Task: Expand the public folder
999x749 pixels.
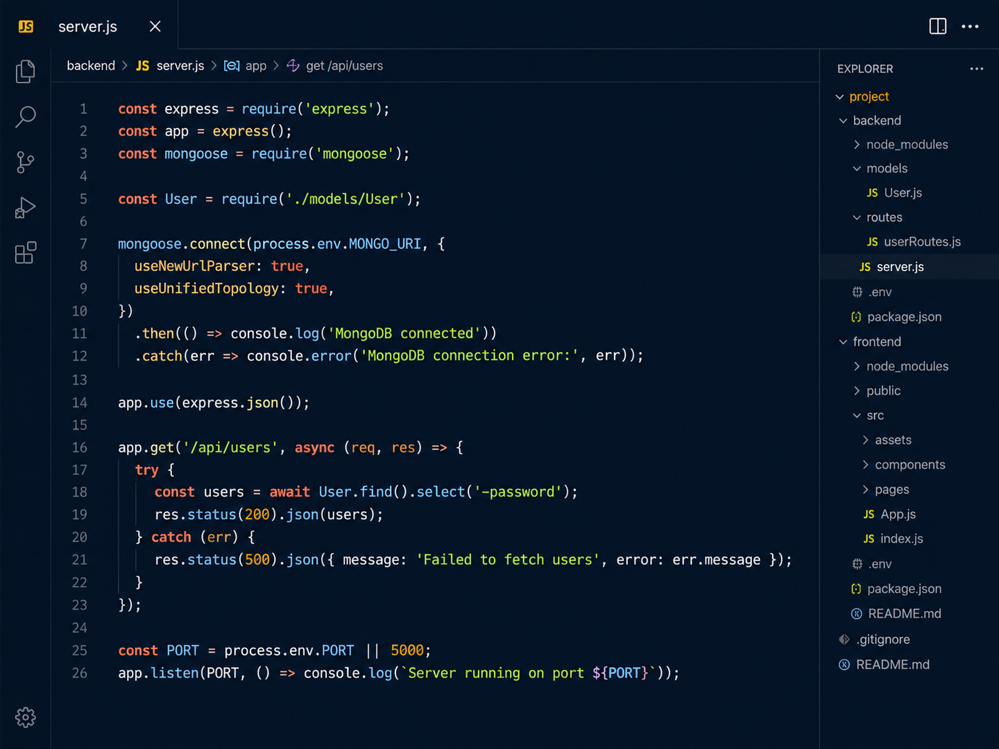Action: pyautogui.click(x=857, y=391)
